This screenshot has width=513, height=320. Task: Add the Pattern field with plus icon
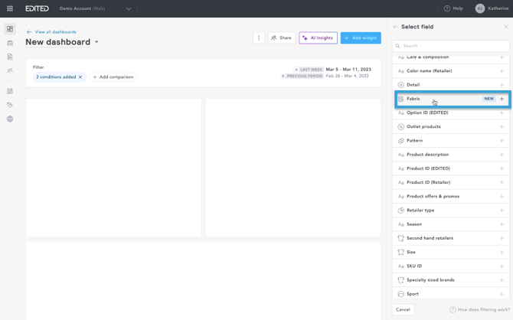coord(502,141)
